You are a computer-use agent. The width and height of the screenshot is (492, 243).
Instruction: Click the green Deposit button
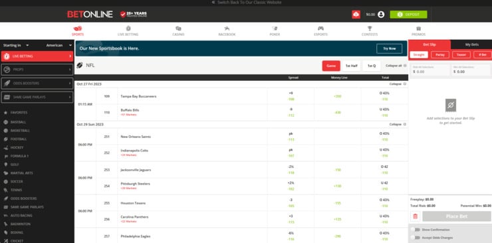coord(408,15)
